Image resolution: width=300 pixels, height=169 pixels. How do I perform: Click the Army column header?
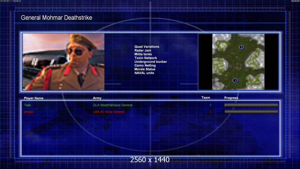tap(97, 98)
